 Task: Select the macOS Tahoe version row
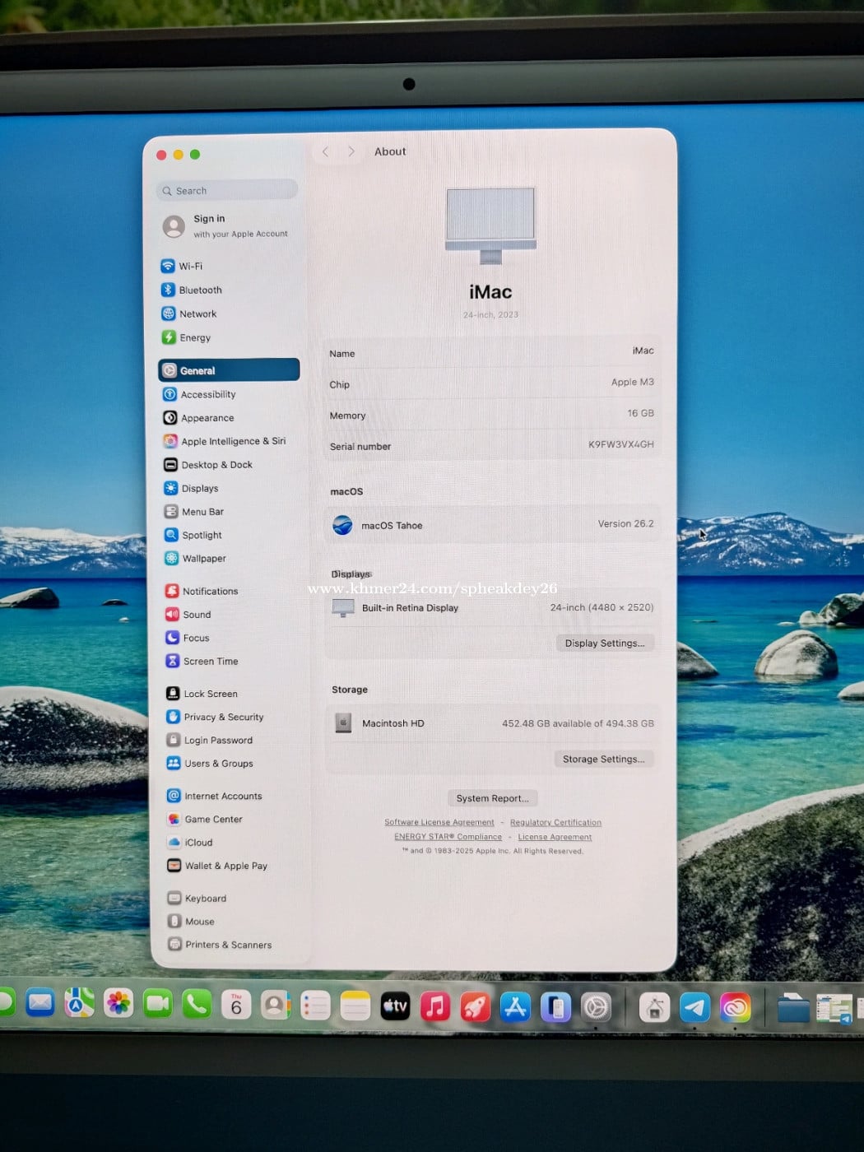[493, 525]
